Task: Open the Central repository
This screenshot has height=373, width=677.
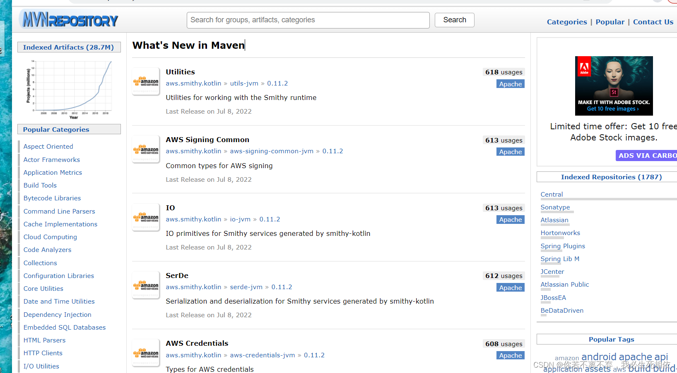Action: click(552, 194)
